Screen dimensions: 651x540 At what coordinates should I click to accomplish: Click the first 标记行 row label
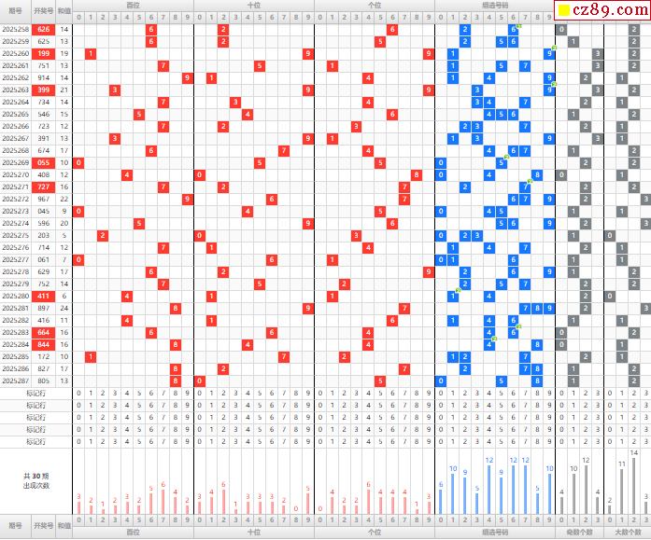tap(36, 393)
